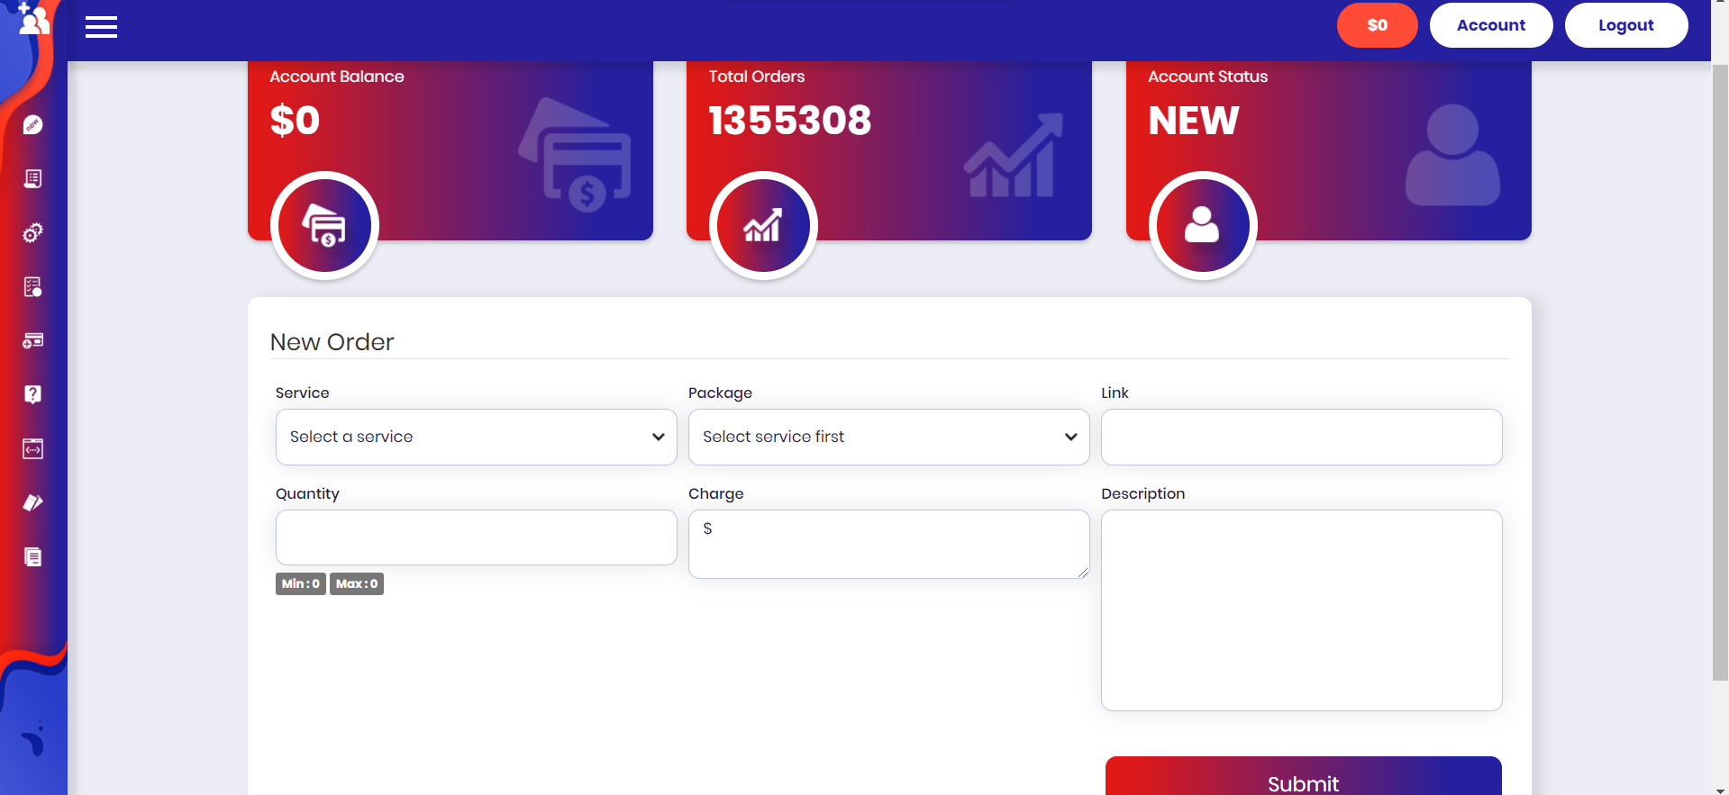Screen dimensions: 1729x795
Task: Click the $0 balance button in the header
Action: coord(1377,25)
